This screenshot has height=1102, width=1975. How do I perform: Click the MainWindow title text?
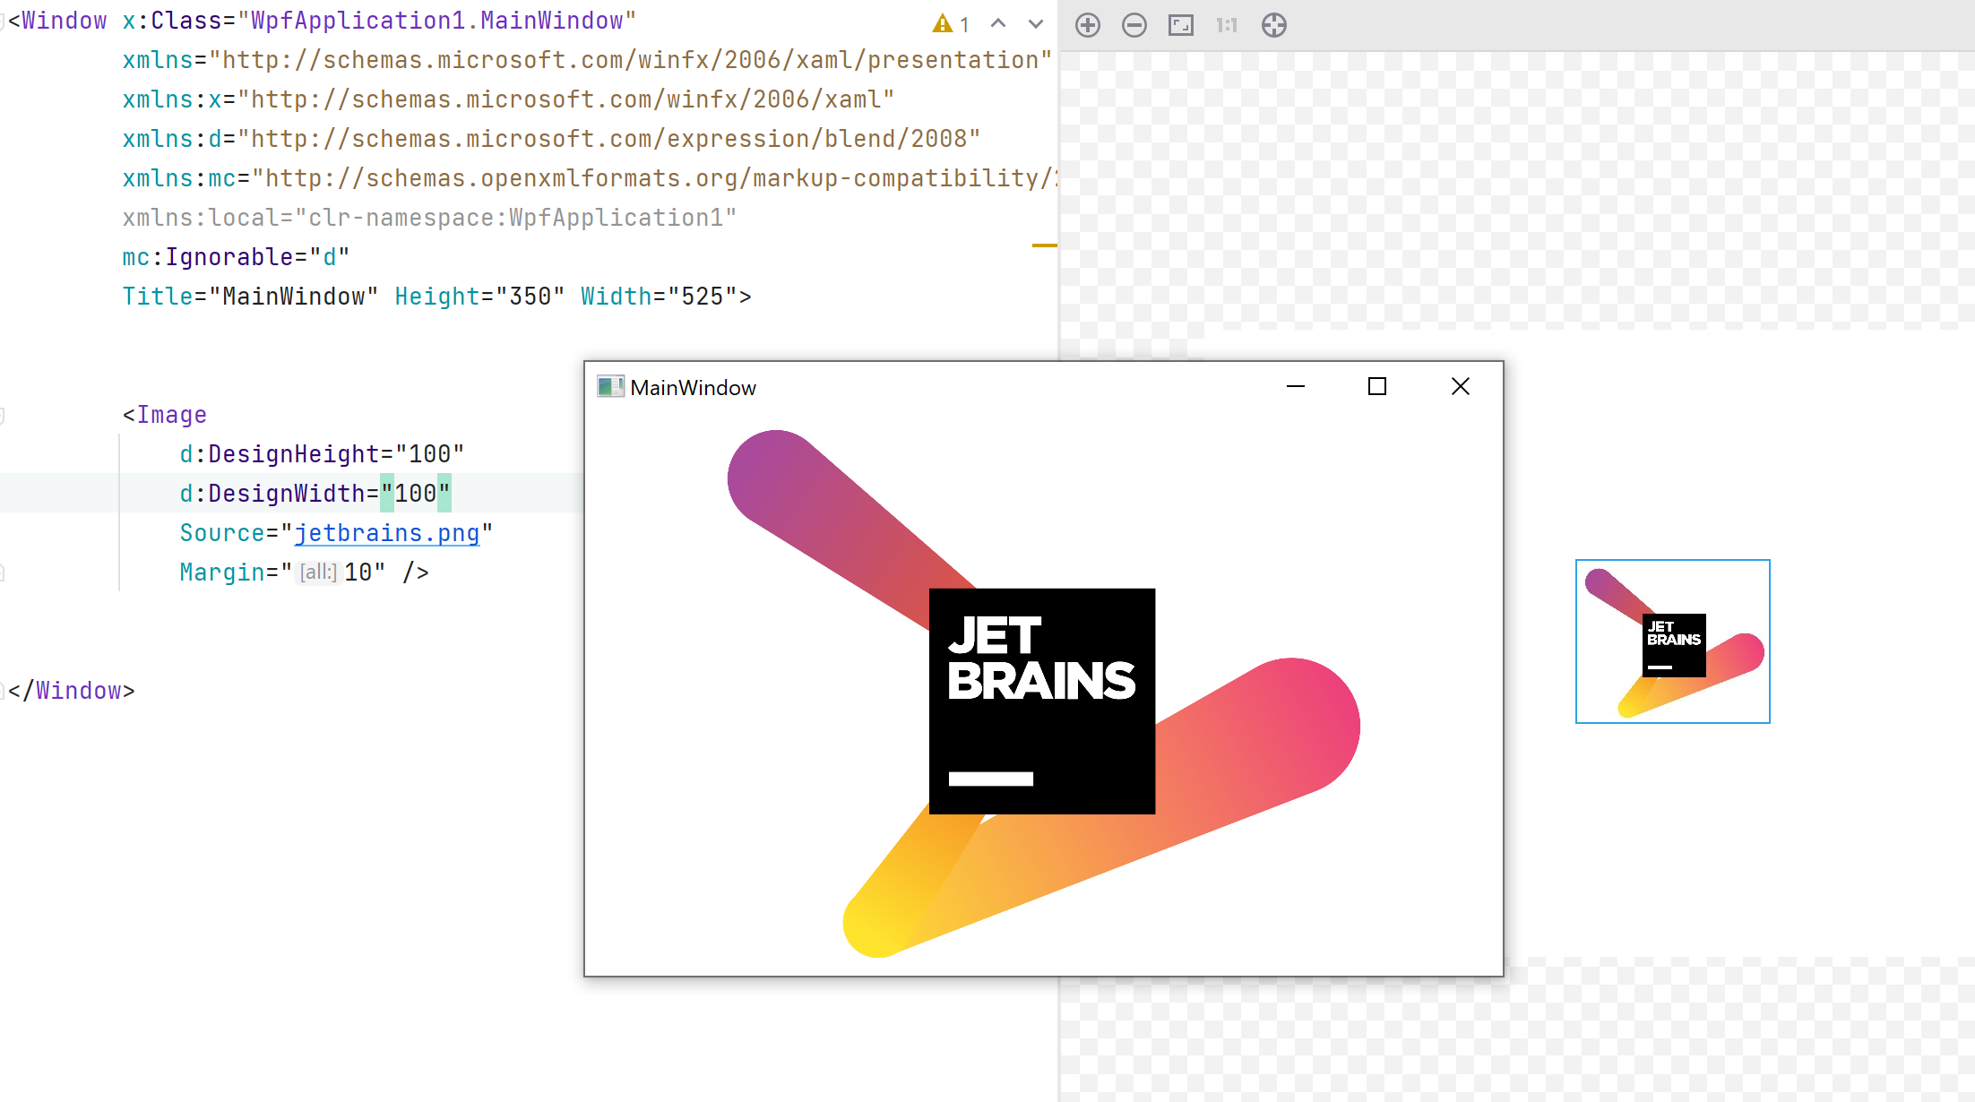(x=694, y=387)
